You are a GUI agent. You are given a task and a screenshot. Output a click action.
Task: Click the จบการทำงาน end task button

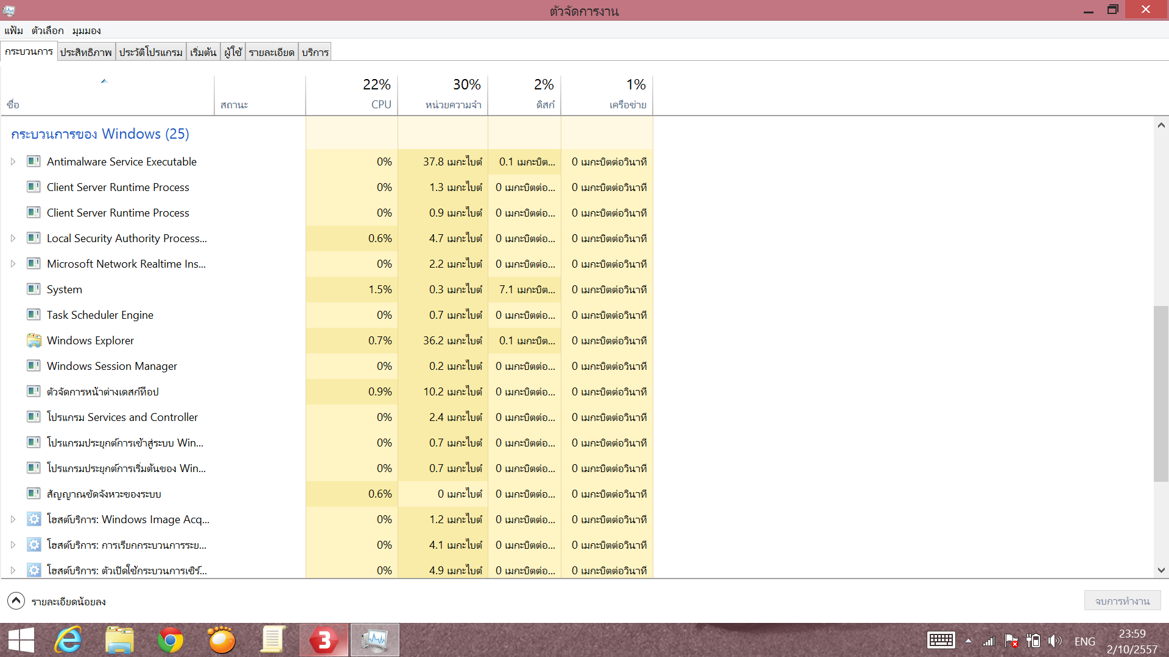tap(1122, 601)
